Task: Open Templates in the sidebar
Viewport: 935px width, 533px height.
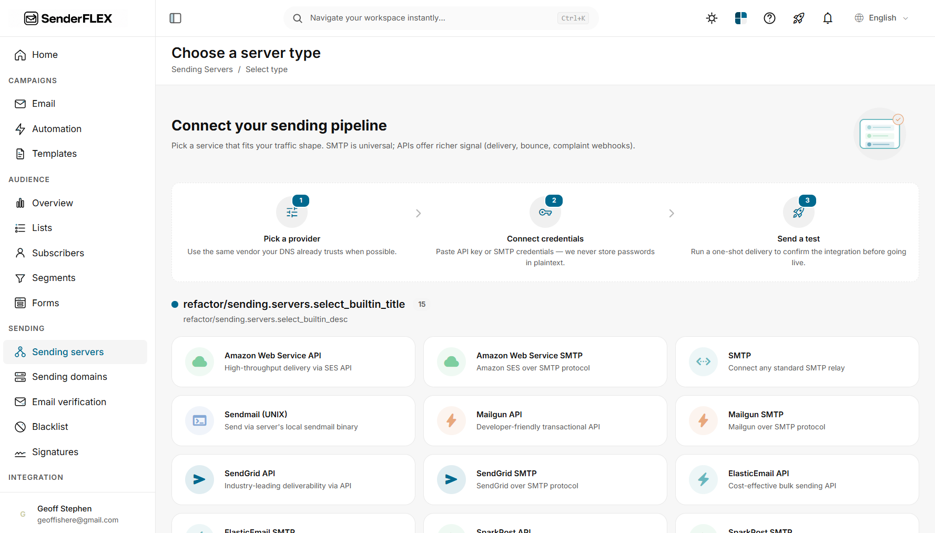Action: (x=75, y=154)
